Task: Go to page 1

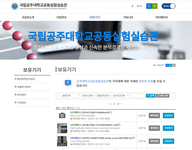Action: [x=111, y=104]
